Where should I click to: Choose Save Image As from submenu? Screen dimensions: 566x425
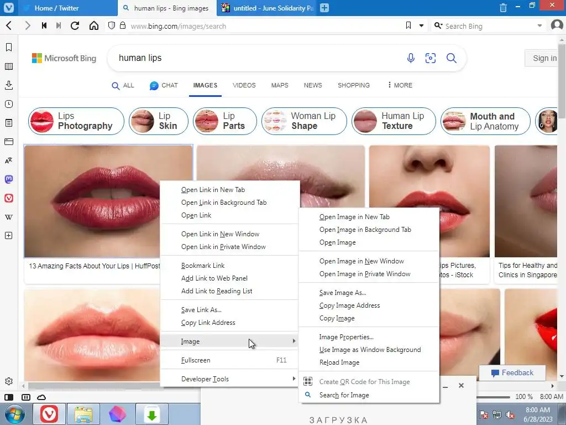[x=369, y=293]
